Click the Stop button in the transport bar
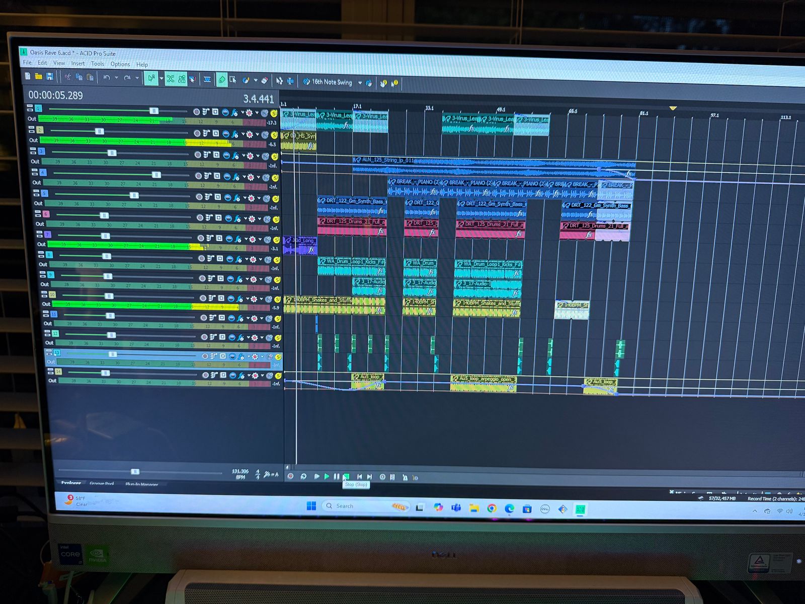Image resolution: width=805 pixels, height=604 pixels. 346,477
